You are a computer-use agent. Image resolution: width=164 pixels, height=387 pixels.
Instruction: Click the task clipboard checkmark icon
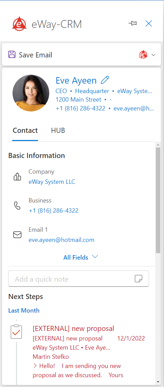coord(17,332)
